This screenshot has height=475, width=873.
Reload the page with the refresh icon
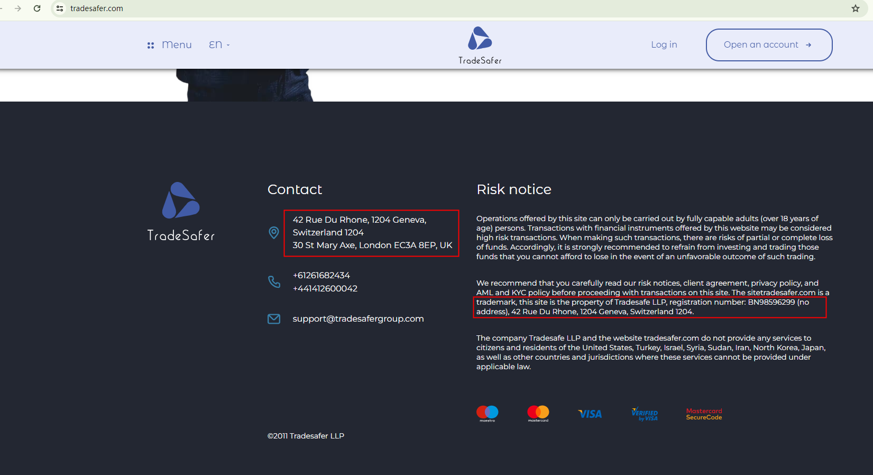click(x=37, y=8)
